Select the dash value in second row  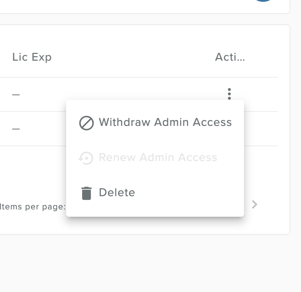[x=16, y=129]
